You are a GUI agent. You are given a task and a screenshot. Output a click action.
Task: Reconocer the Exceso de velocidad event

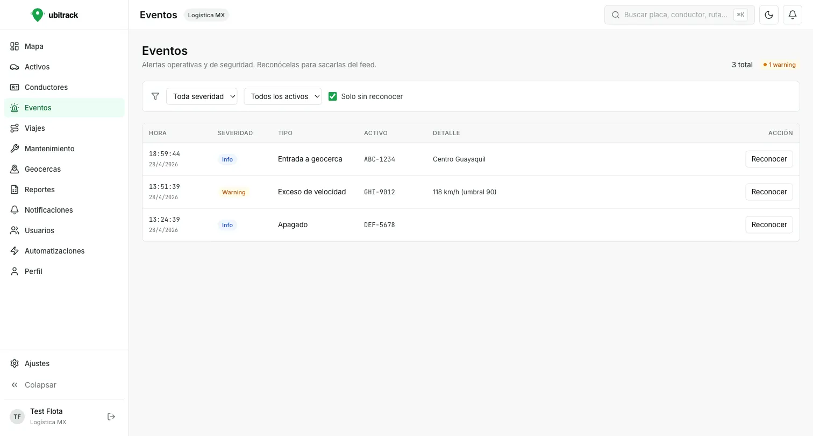[769, 192]
